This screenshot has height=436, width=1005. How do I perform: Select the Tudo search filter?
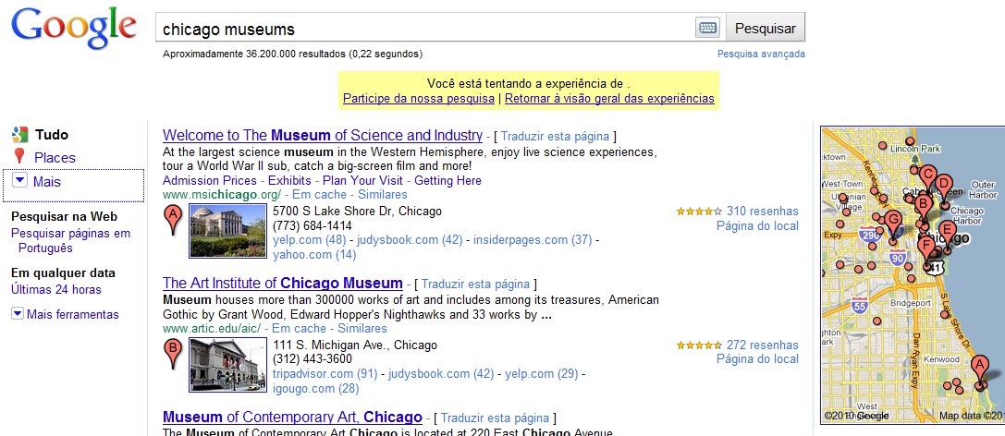(x=51, y=135)
